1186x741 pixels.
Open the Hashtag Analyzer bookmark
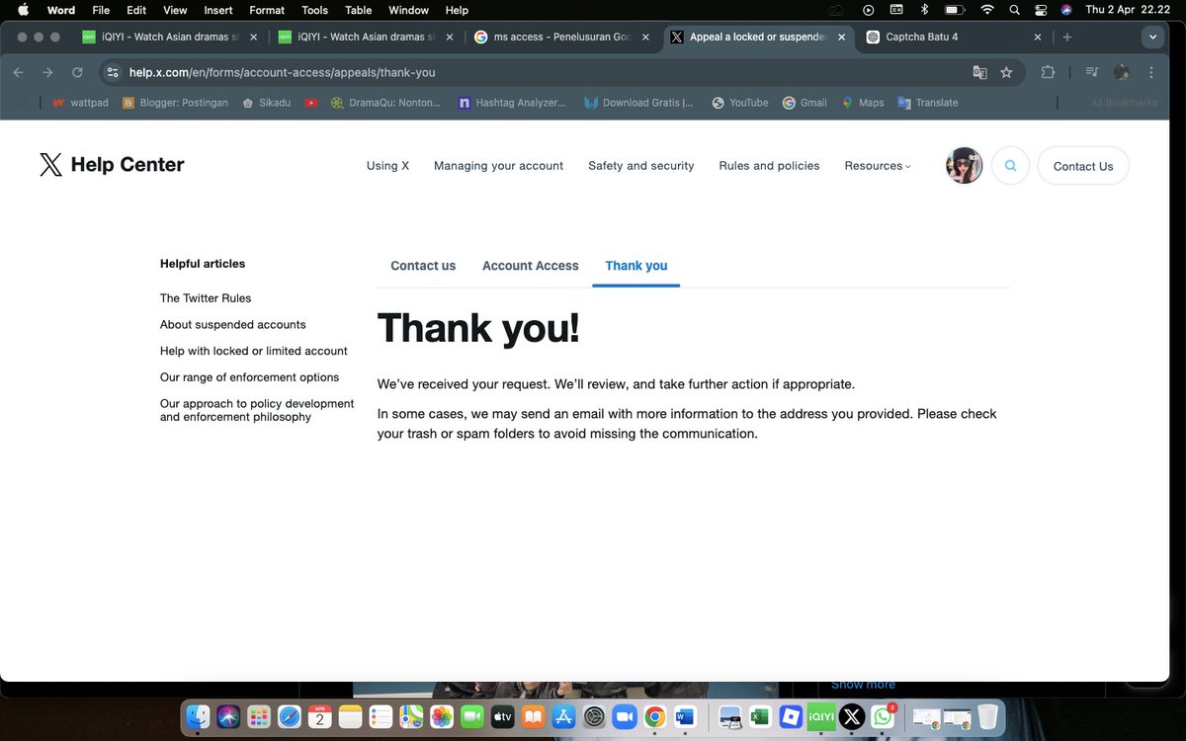(512, 103)
